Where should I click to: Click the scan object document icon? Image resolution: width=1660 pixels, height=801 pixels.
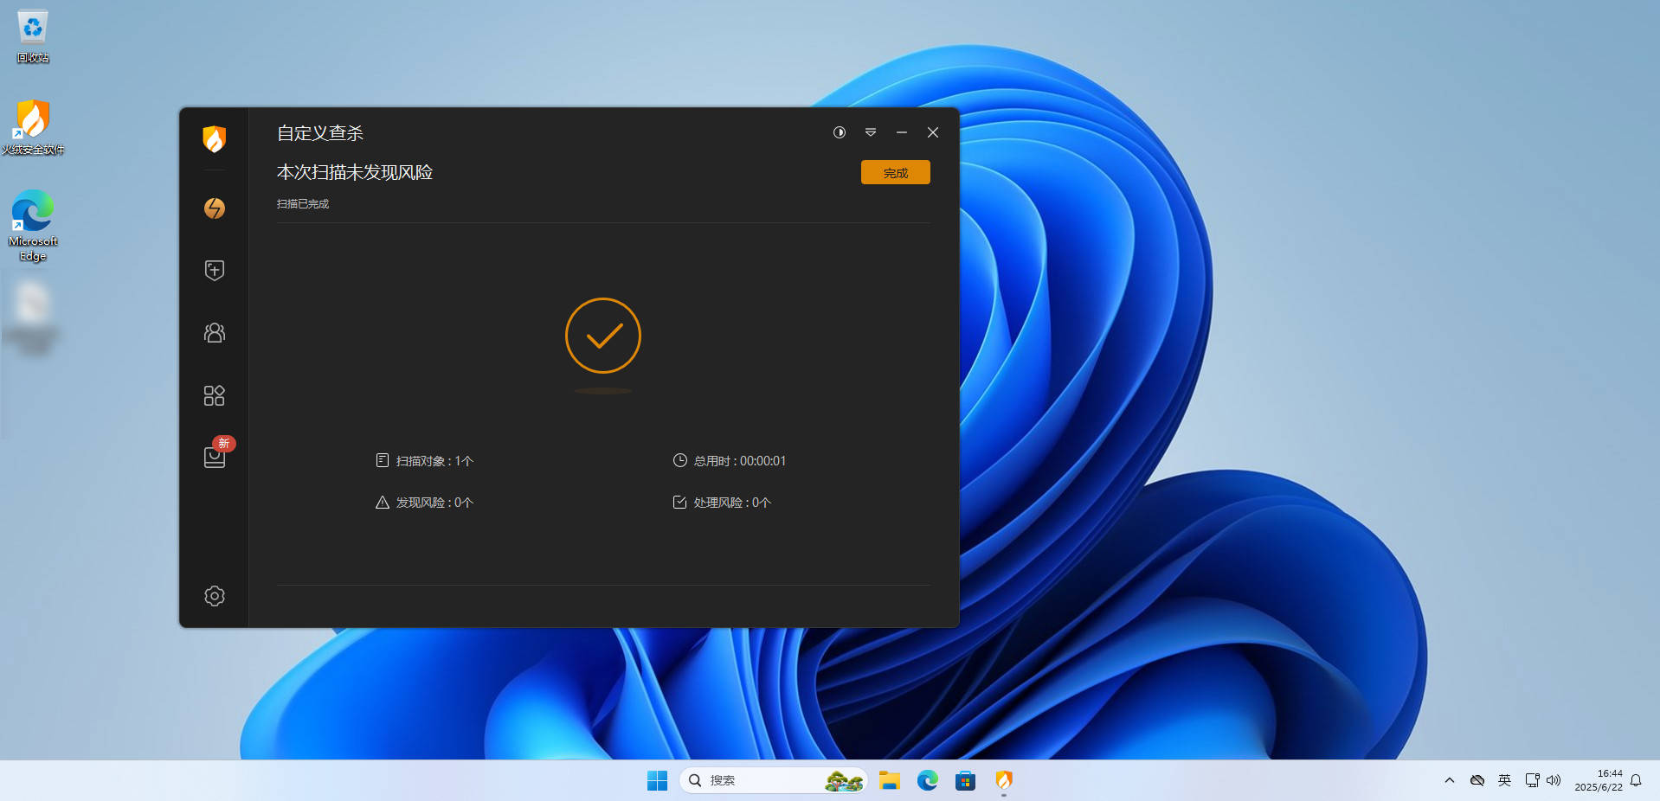click(x=383, y=460)
